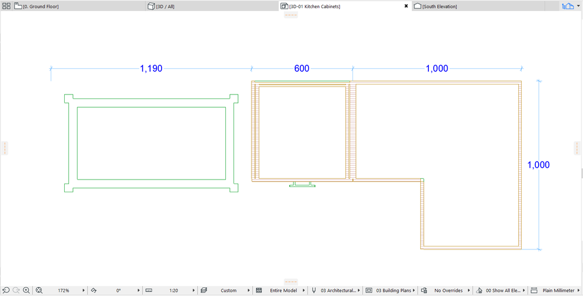Viewport: 583px width, 296px height.
Task: Click the Graphic Override icon
Action: pyautogui.click(x=424, y=290)
